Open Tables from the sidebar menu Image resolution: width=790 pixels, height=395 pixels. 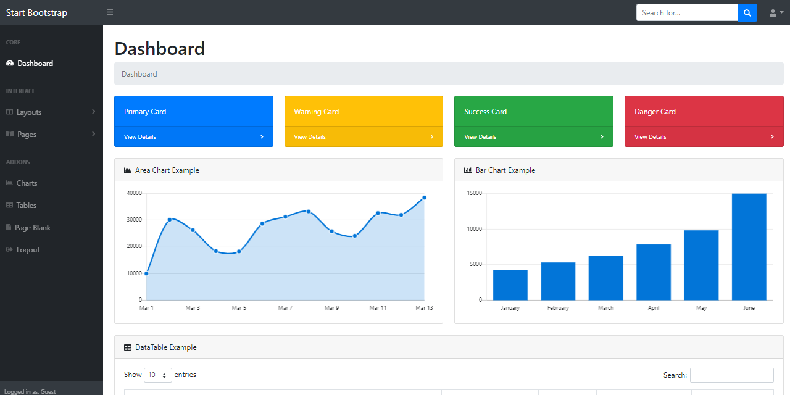pos(27,206)
